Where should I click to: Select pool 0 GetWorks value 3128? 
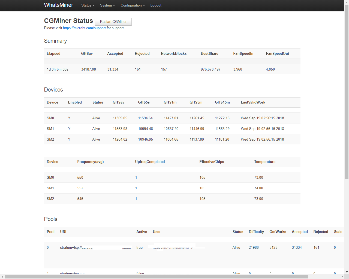tap(273, 248)
